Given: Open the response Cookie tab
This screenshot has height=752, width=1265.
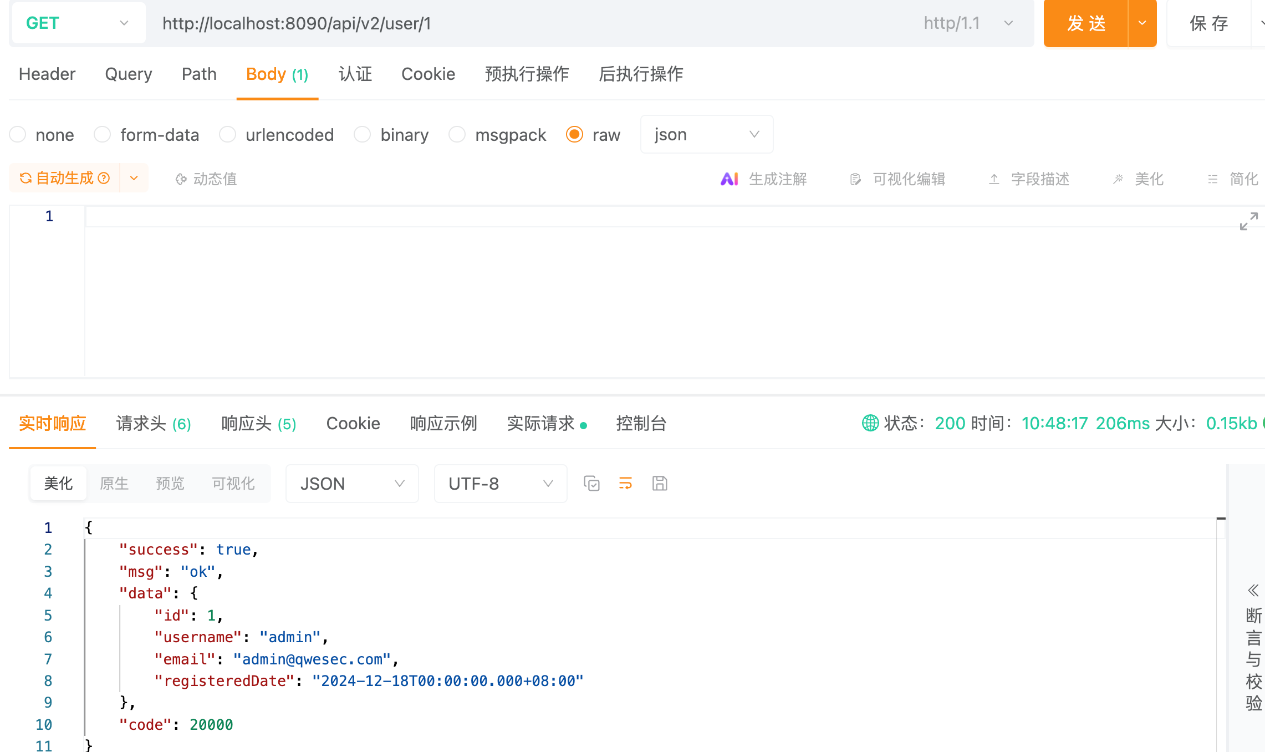Looking at the screenshot, I should coord(353,423).
